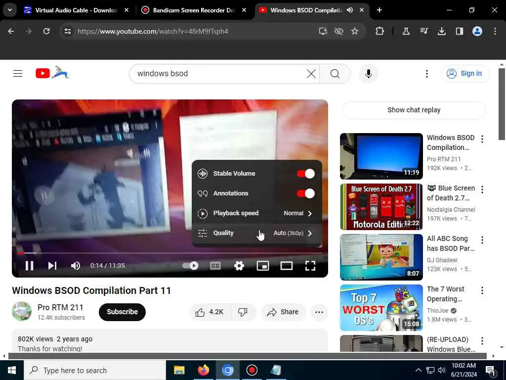Turn off Stable Volume toggle

[x=305, y=174]
